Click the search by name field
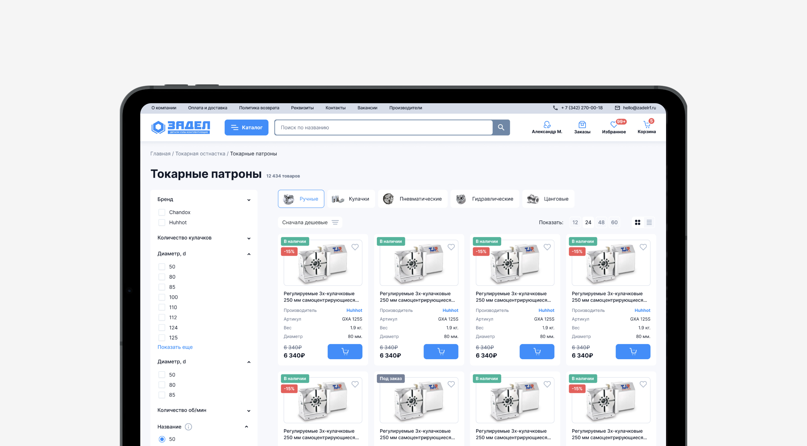Screen dimensions: 807x446 [383, 127]
